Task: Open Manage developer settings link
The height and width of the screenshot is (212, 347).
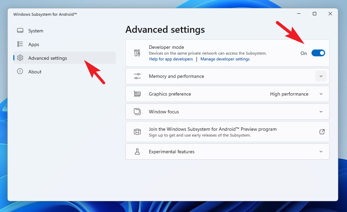Action: pyautogui.click(x=225, y=59)
